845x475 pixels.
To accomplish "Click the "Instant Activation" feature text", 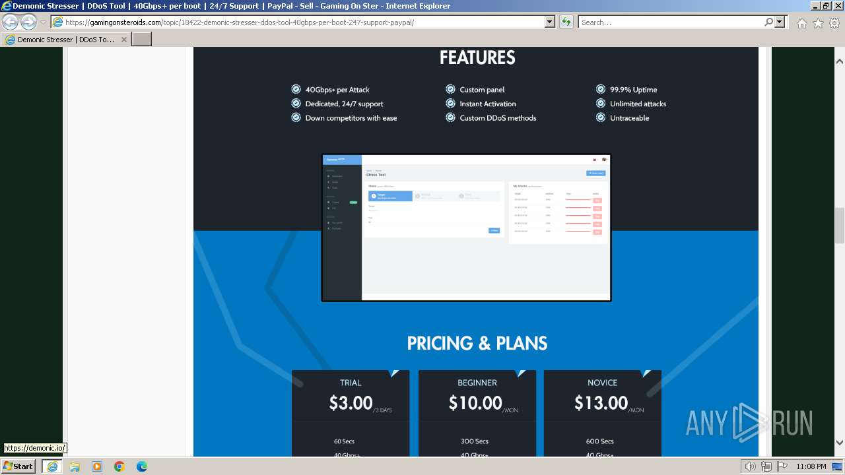I will [x=488, y=104].
